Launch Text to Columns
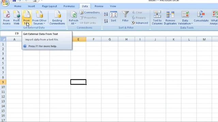218x122 pixels. [157, 18]
